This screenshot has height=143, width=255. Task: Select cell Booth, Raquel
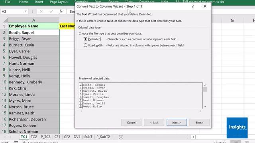click(x=33, y=33)
